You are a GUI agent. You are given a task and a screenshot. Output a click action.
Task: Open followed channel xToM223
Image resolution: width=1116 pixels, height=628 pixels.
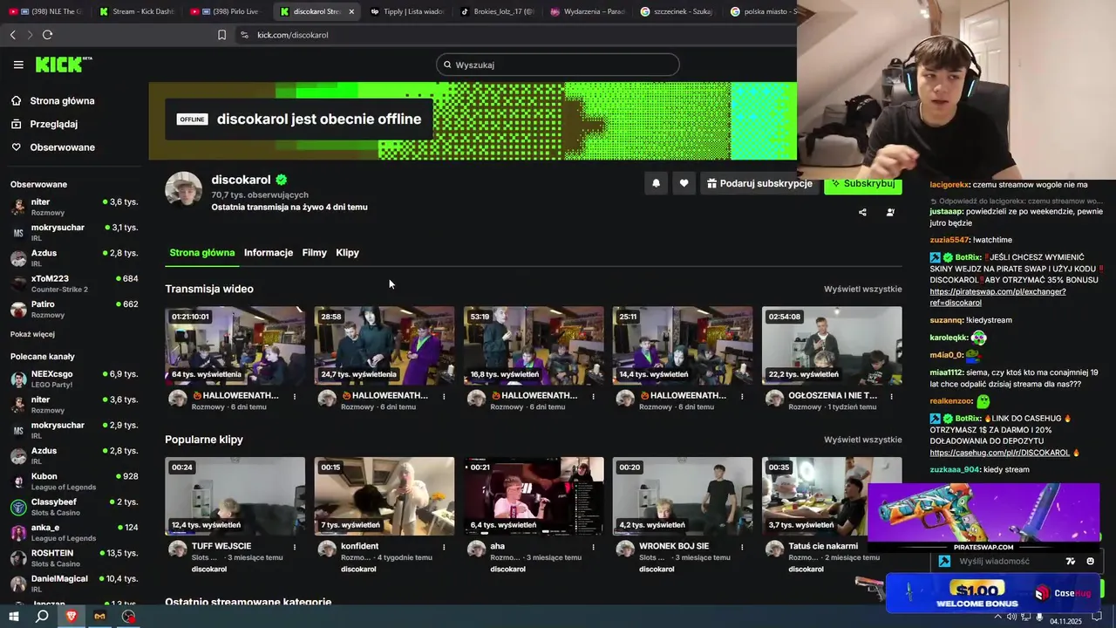click(74, 283)
